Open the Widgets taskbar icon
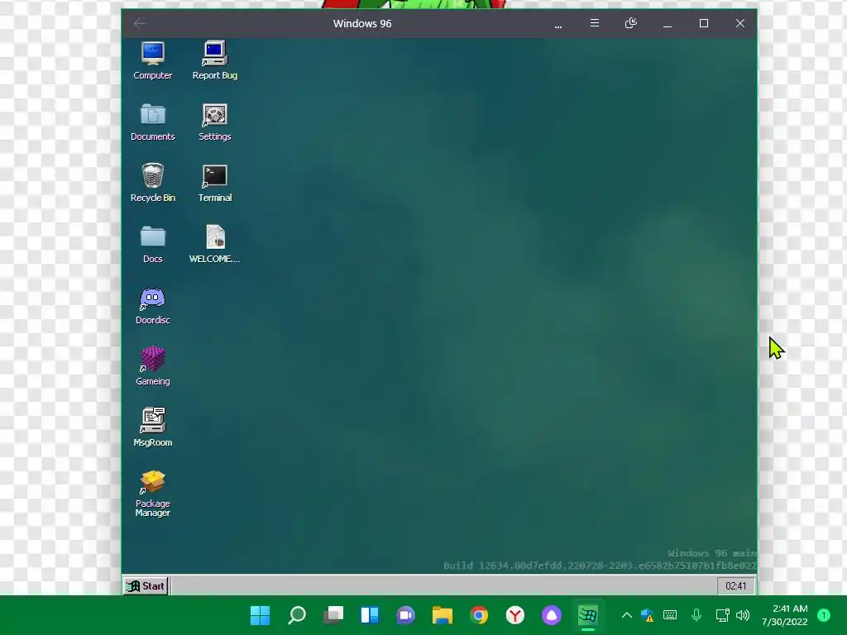 [x=370, y=615]
